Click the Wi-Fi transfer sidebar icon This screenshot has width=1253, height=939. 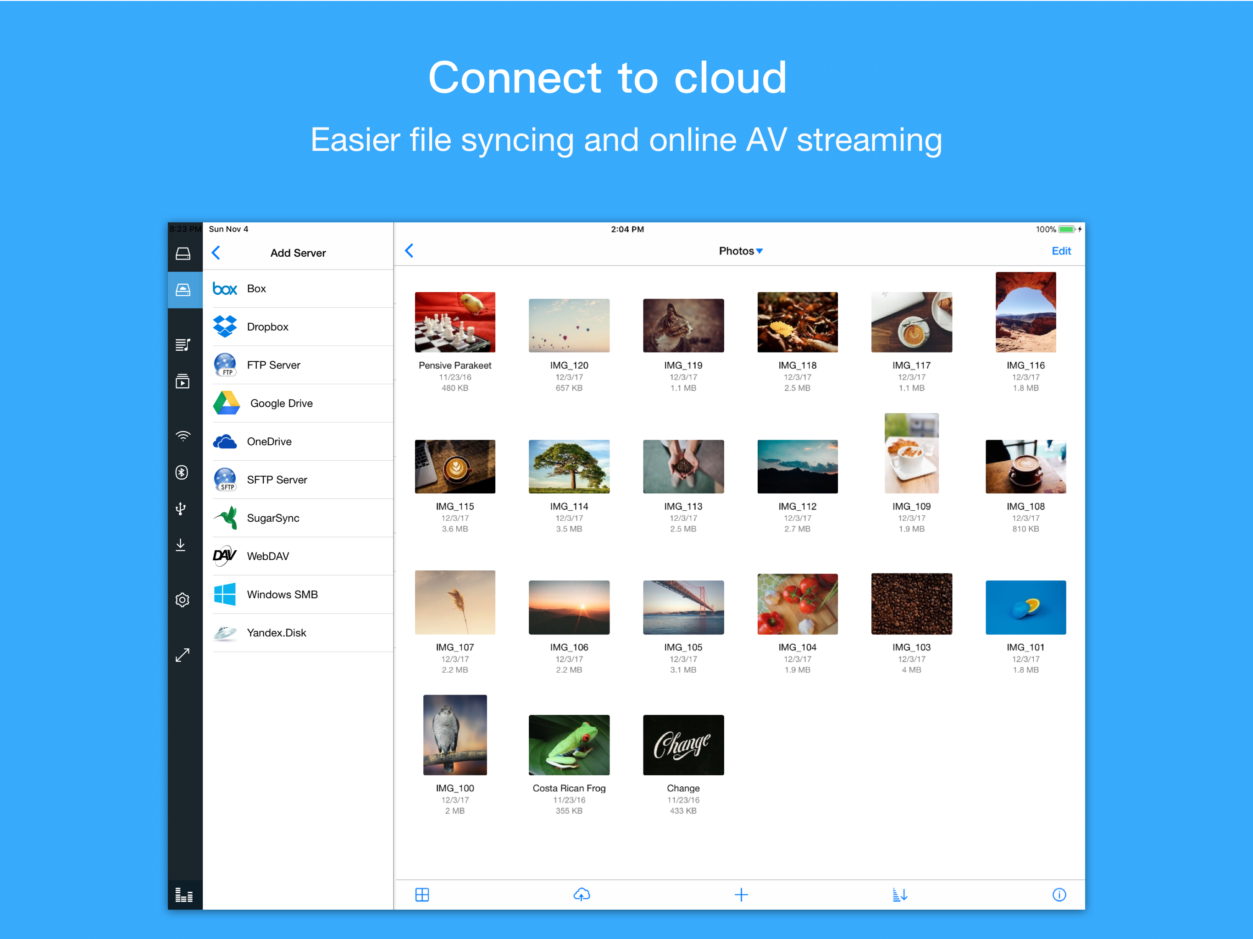(x=183, y=436)
